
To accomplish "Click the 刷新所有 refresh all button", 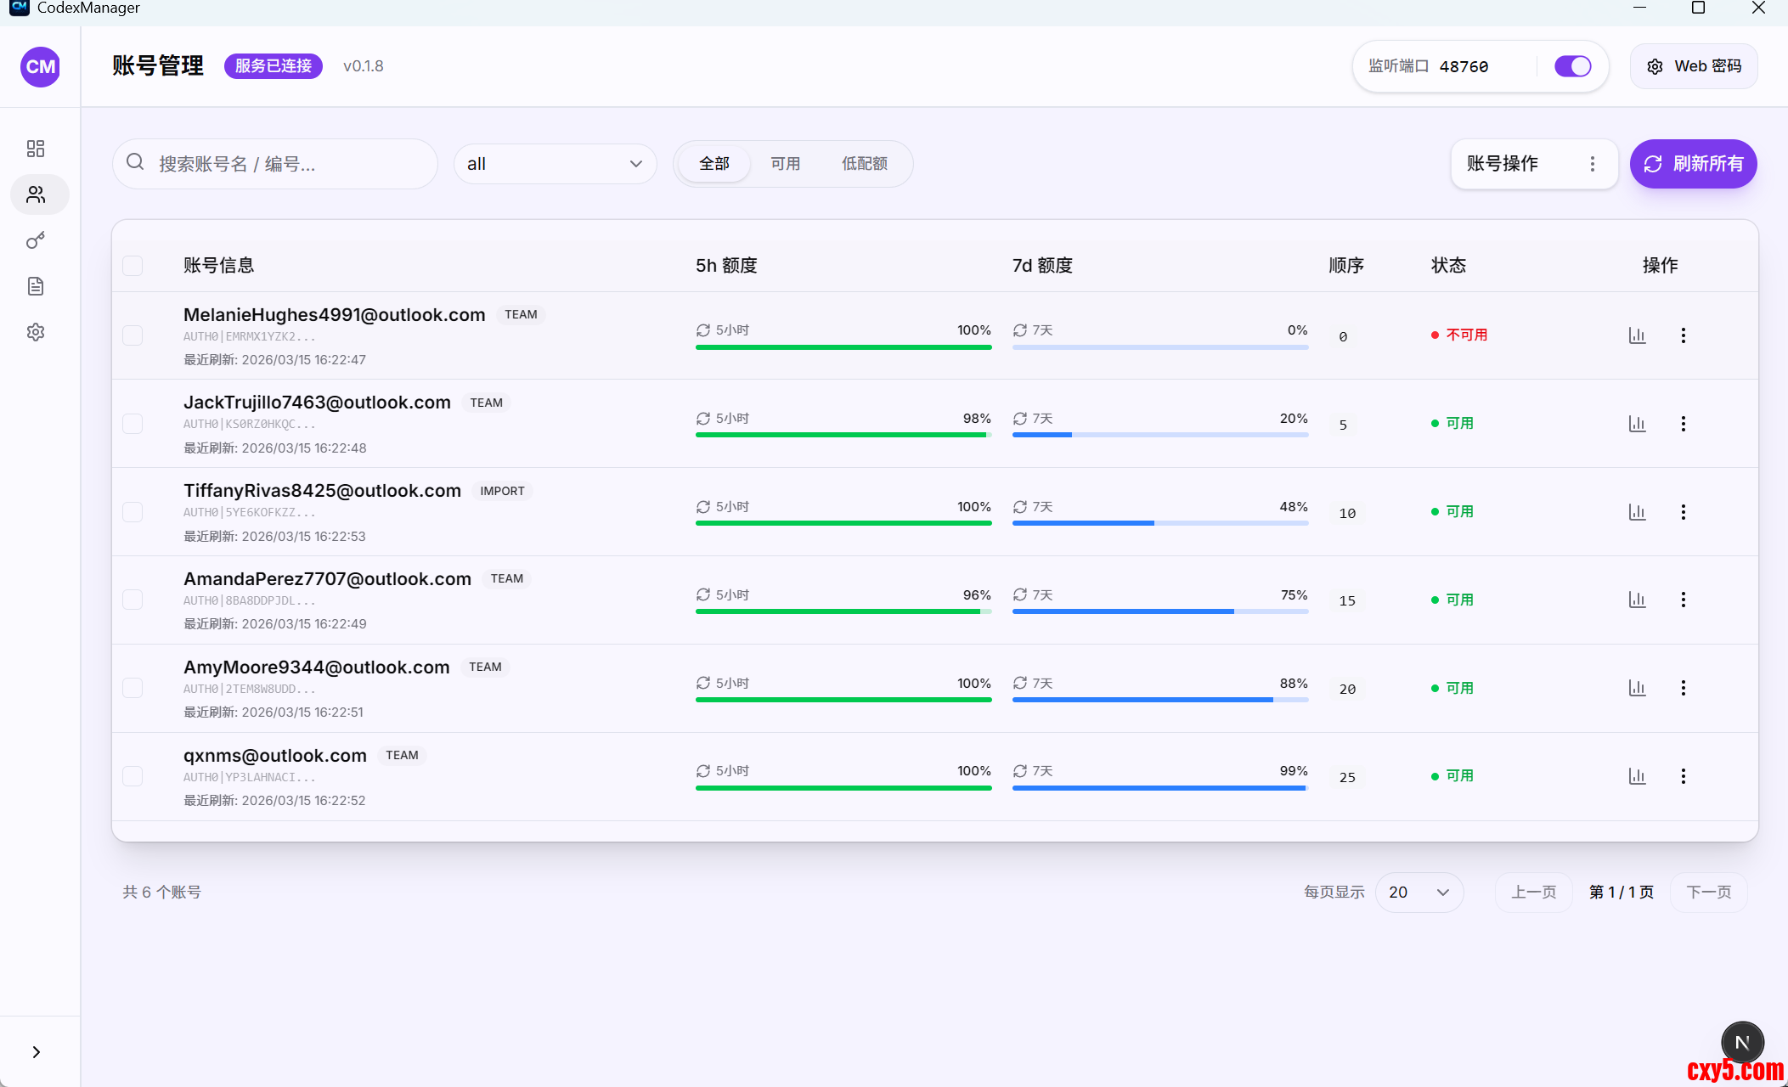I will pos(1693,164).
